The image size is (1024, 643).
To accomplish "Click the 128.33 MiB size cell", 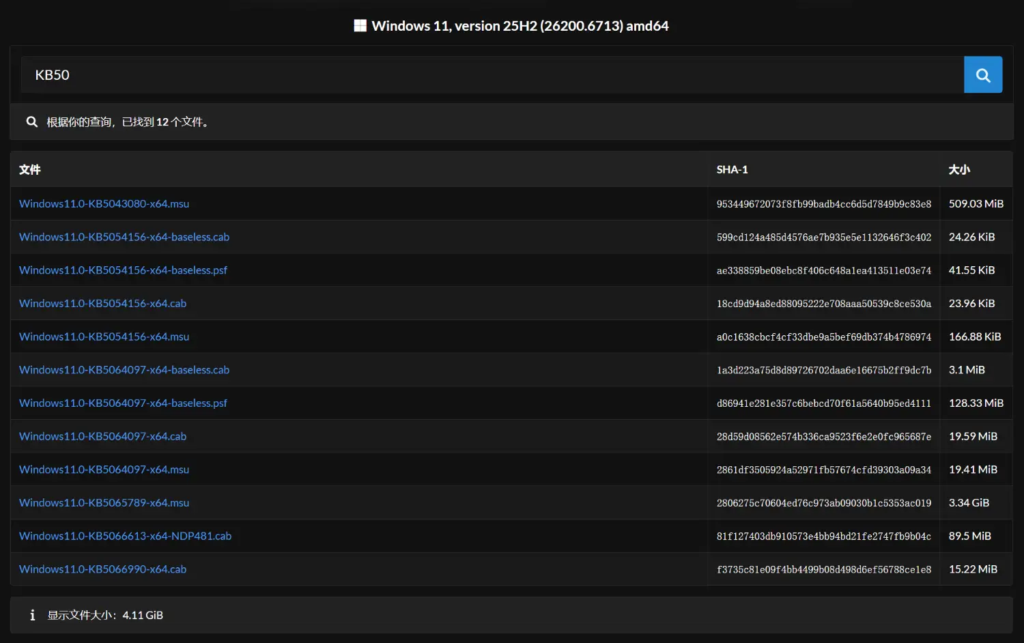I will point(976,403).
